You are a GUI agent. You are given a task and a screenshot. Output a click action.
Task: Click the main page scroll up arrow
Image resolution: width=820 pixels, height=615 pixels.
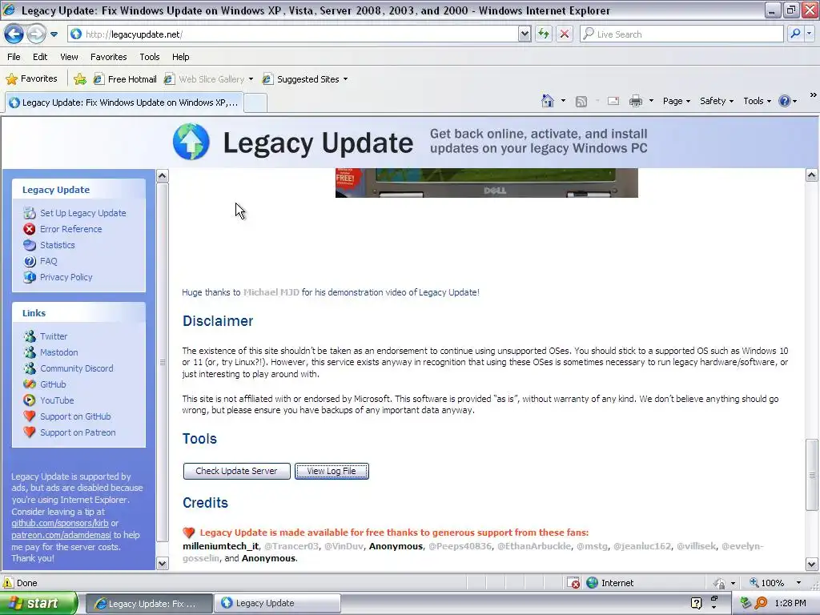812,175
